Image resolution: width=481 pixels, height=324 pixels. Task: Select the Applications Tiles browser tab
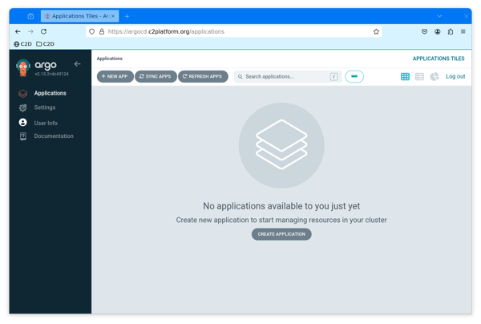pyautogui.click(x=79, y=16)
